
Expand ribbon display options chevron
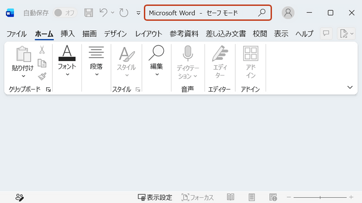click(x=350, y=87)
